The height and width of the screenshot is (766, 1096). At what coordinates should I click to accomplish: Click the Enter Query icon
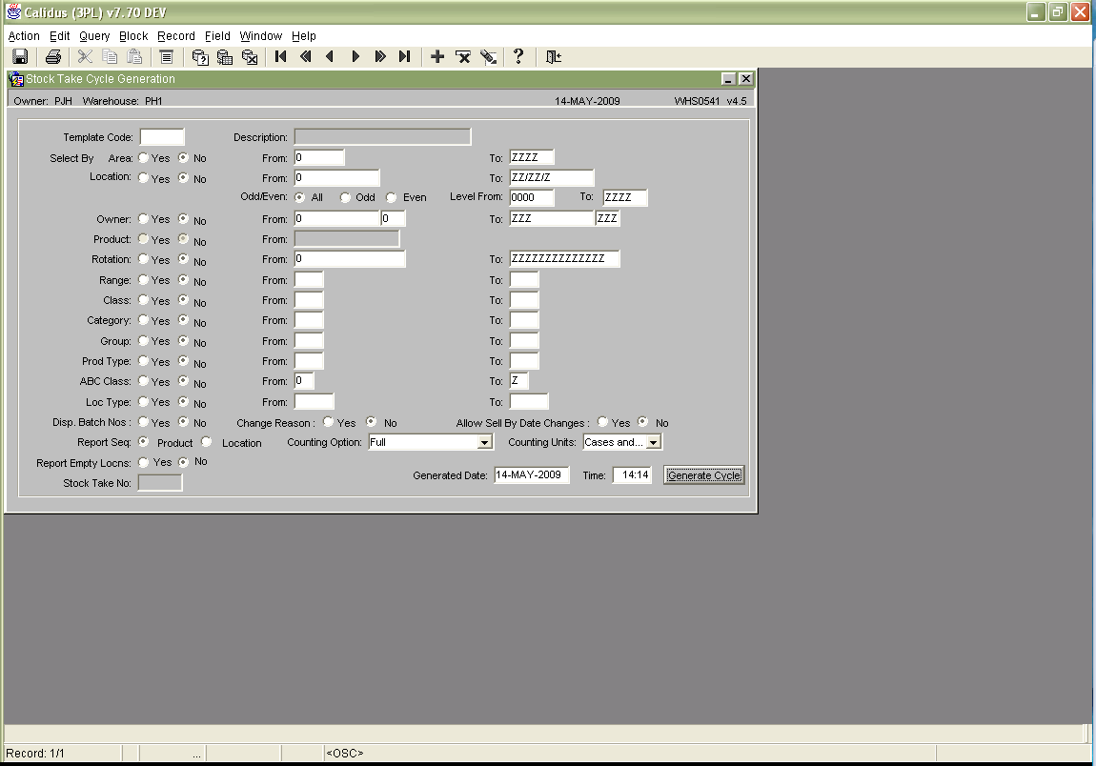click(x=200, y=56)
